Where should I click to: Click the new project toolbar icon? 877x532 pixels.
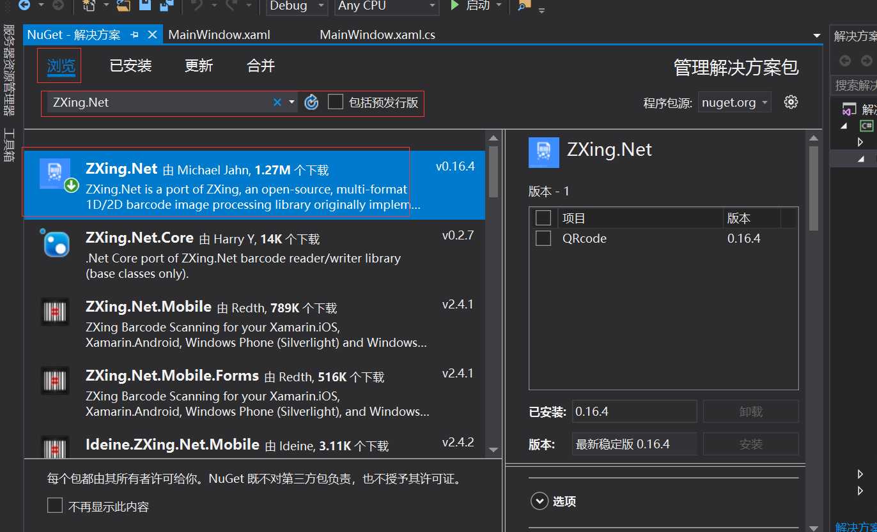click(89, 6)
